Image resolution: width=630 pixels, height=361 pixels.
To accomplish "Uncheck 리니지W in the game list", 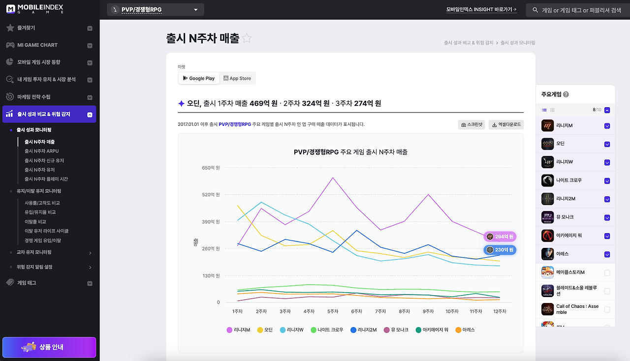I will tap(607, 162).
